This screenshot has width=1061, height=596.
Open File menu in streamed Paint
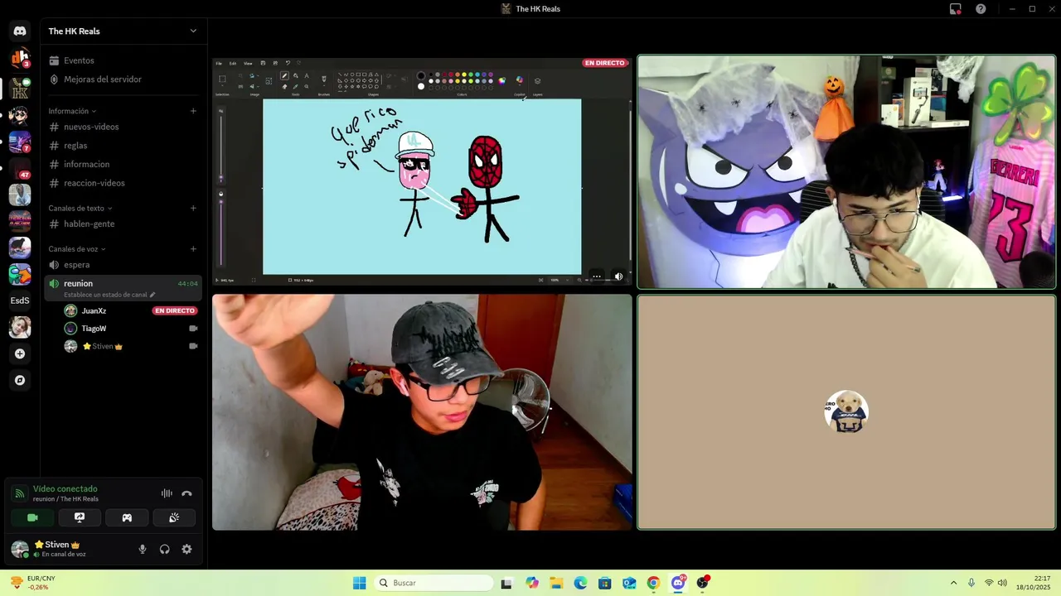pyautogui.click(x=220, y=63)
